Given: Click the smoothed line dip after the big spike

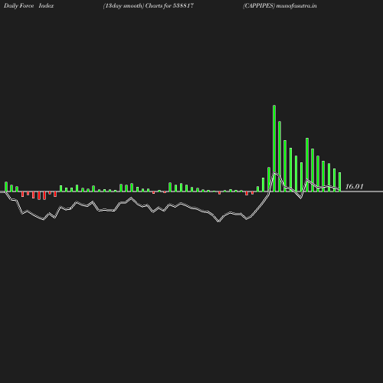Looking at the screenshot, I should pyautogui.click(x=301, y=198).
